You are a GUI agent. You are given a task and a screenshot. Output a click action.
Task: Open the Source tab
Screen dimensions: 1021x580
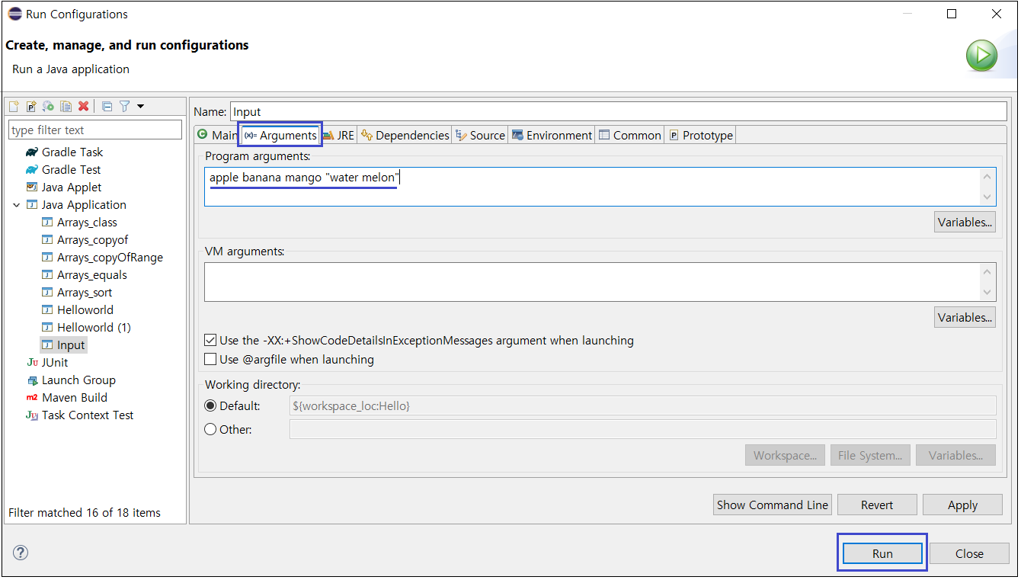(480, 135)
